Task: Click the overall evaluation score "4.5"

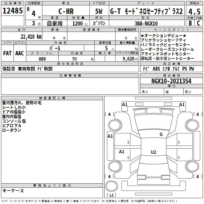Action: 195,11
